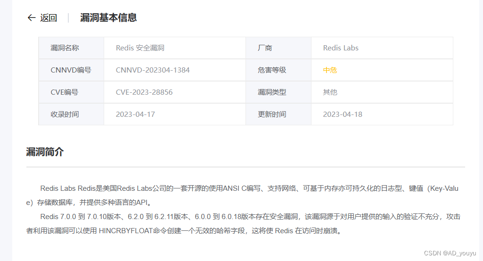The image size is (483, 261).
Task: Select the CNNVD编号 label cell
Action: coord(71,70)
